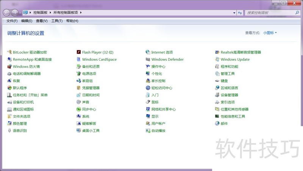Open the 帮助(H) menu

tap(72, 21)
